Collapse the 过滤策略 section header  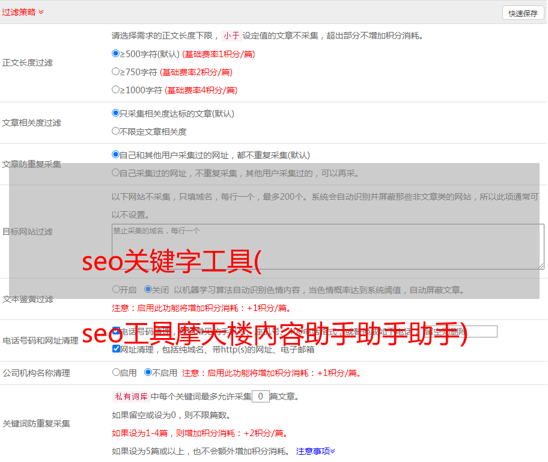coord(23,12)
